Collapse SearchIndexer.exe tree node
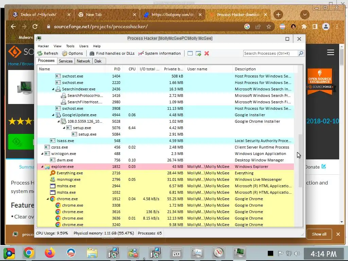This screenshot has width=348, height=261. click(53, 89)
